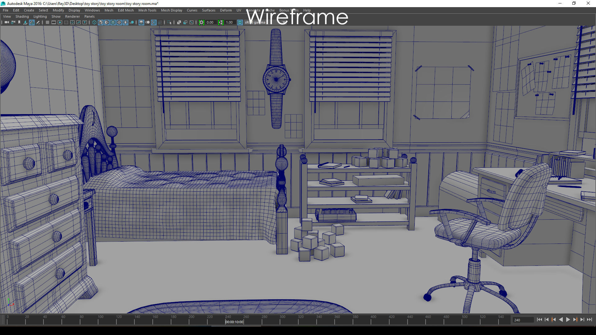Open the Edit menu

point(16,10)
